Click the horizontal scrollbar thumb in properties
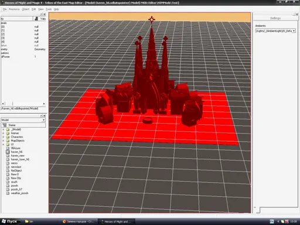This screenshot has height=225, width=300. pos(9,104)
